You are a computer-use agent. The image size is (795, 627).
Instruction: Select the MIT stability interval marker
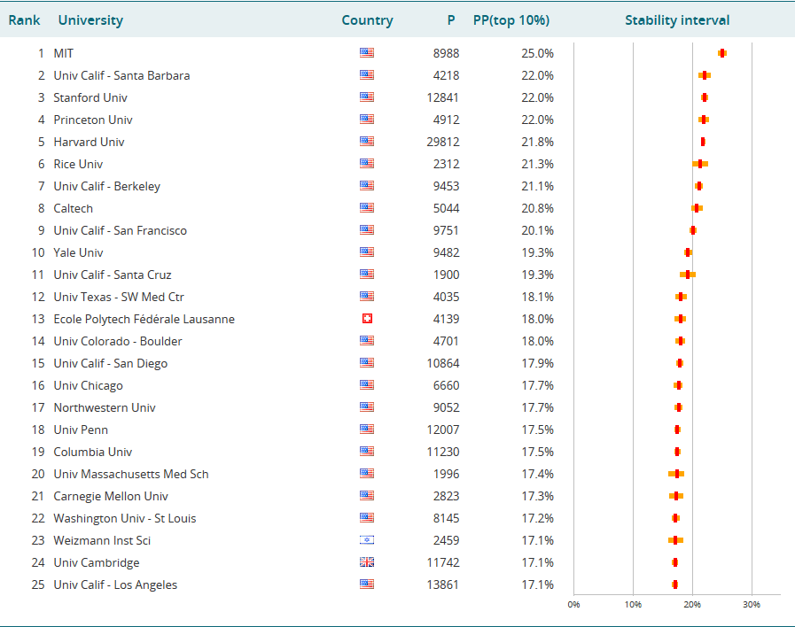722,53
